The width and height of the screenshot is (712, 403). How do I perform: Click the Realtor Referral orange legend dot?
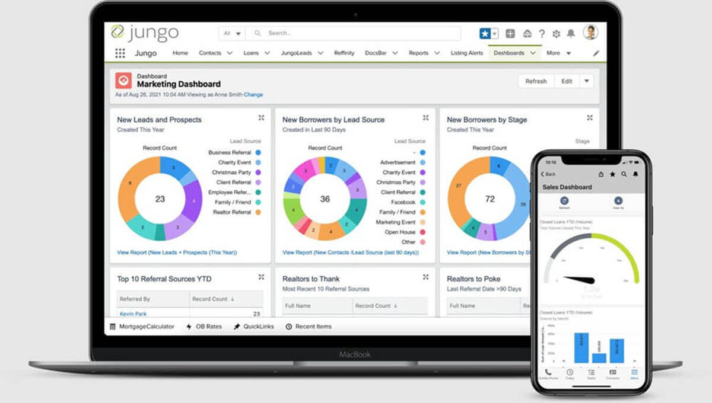point(258,212)
